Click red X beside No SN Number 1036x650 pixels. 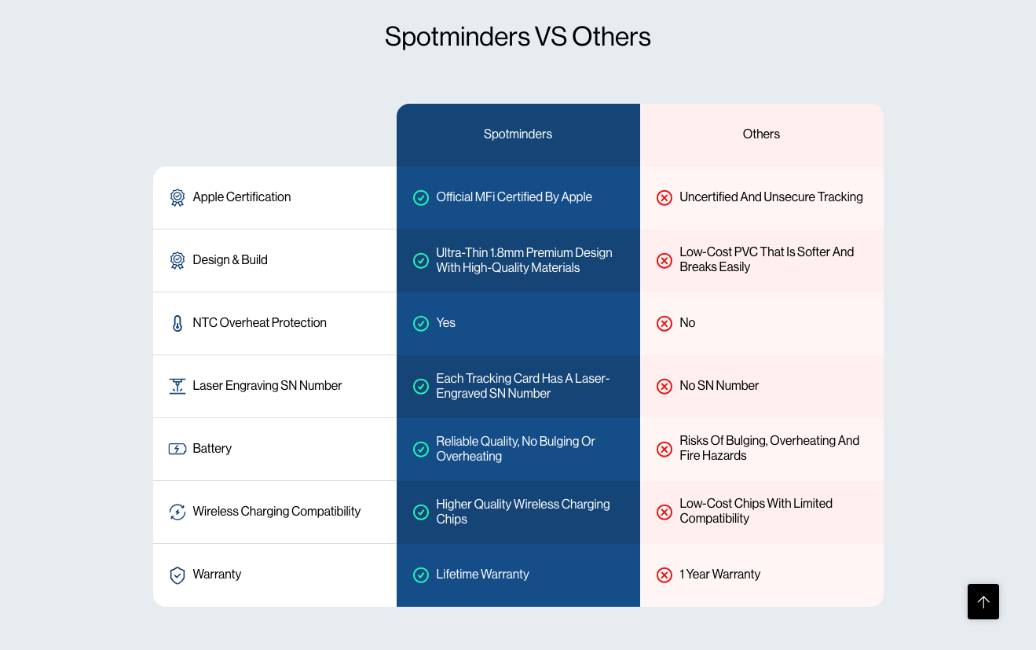click(664, 386)
